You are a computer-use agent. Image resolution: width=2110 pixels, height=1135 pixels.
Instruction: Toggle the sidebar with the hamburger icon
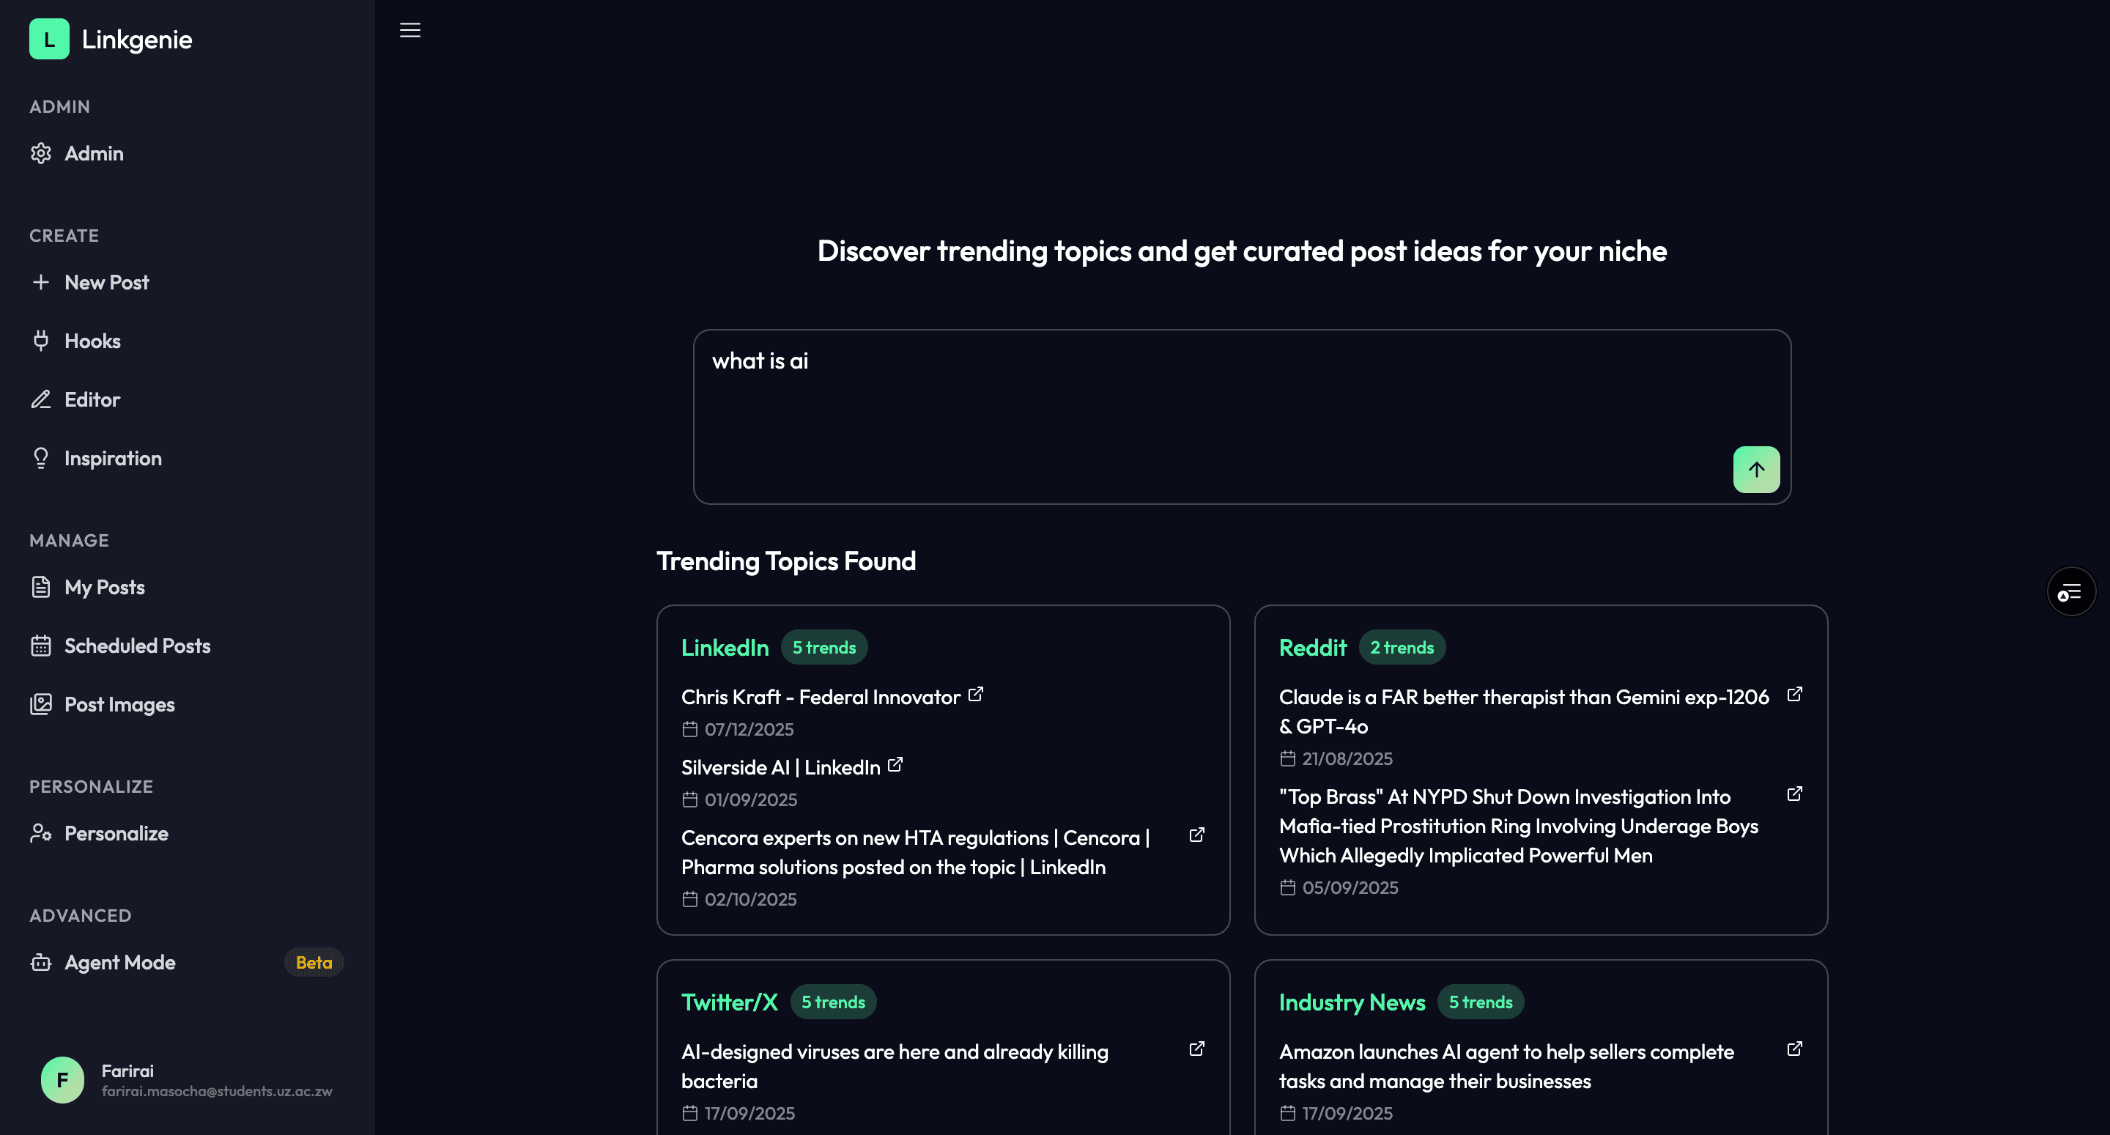click(x=410, y=30)
